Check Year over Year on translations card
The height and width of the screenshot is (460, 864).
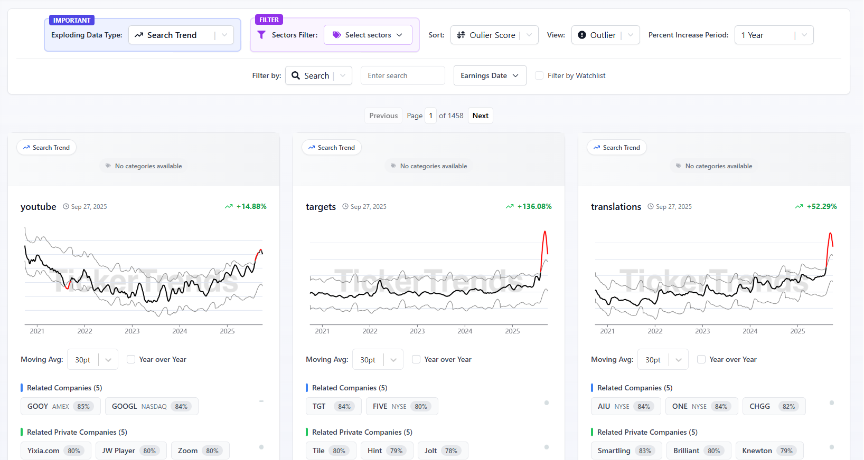coord(701,359)
